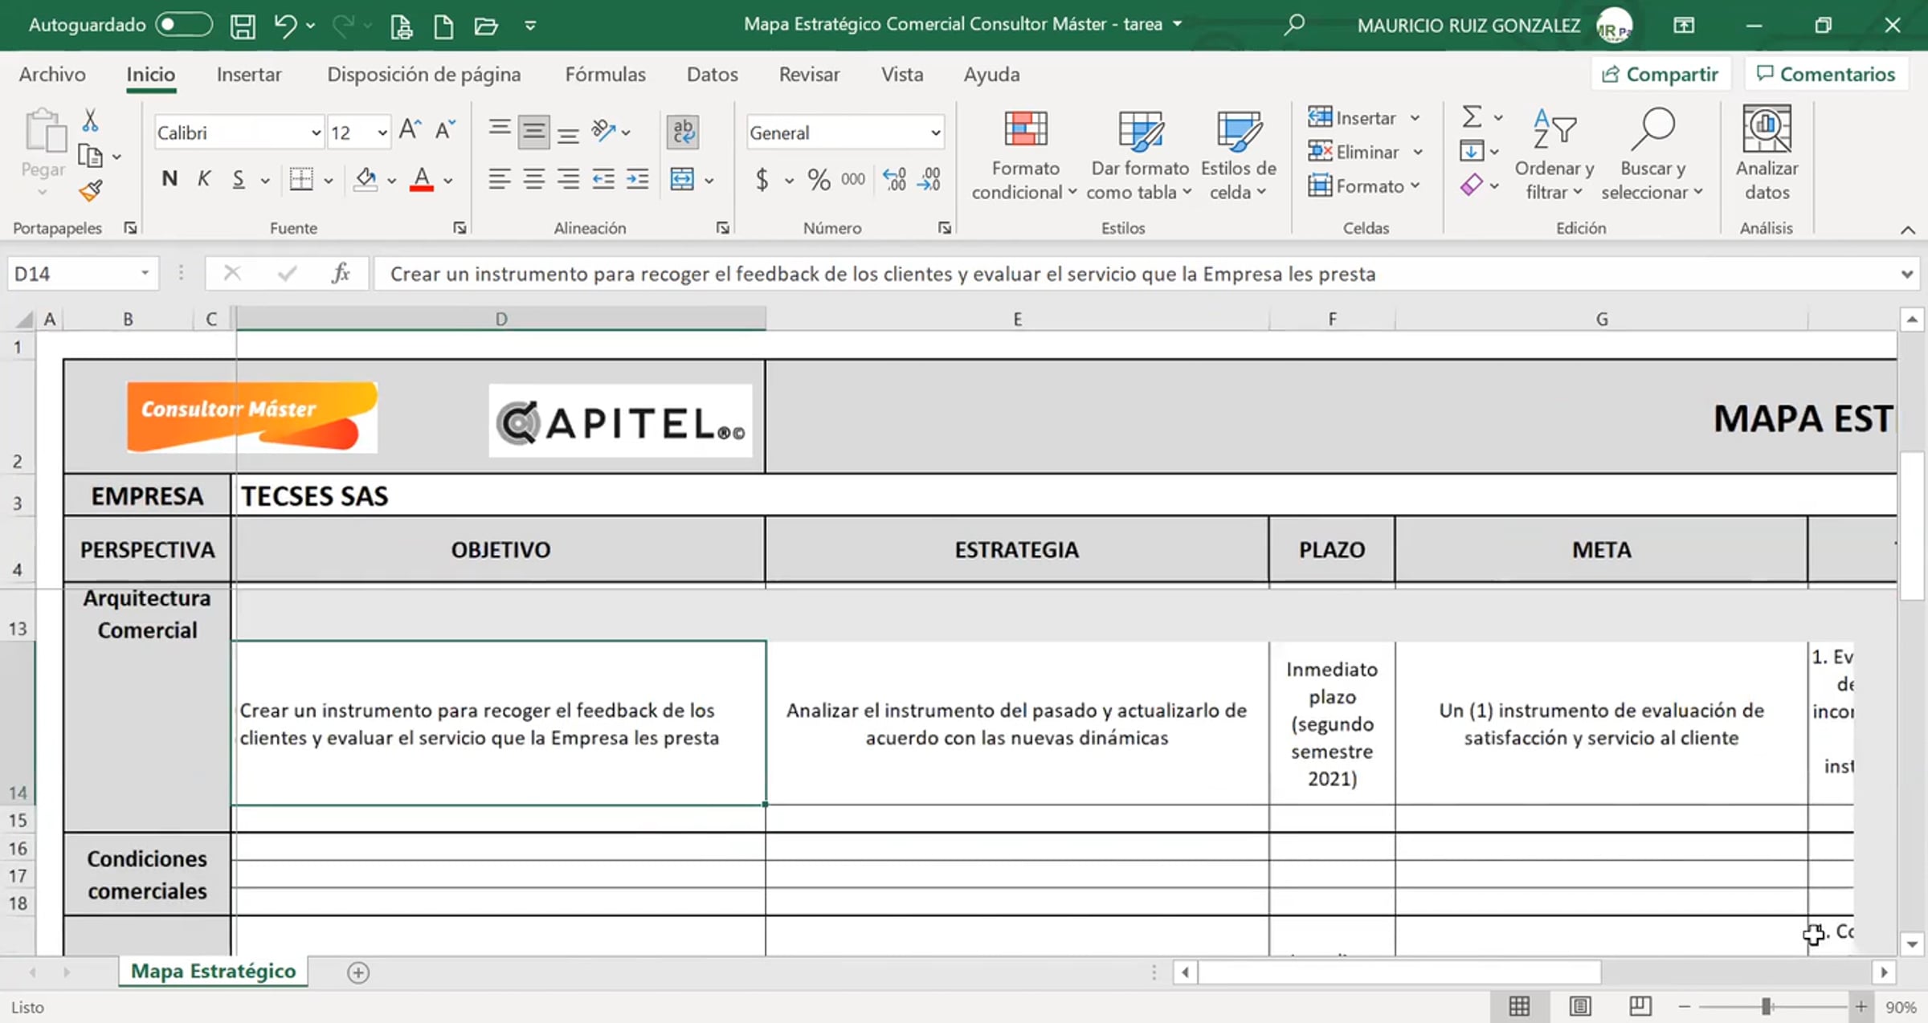The height and width of the screenshot is (1023, 1928).
Task: Select the Mapa Estratégico sheet tab
Action: pyautogui.click(x=214, y=972)
